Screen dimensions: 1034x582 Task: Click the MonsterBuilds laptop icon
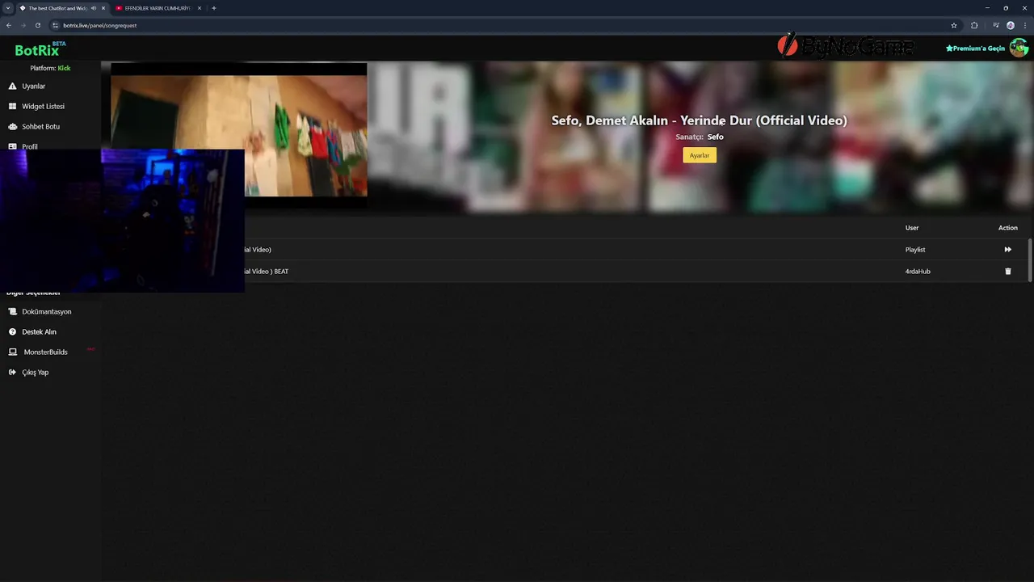tap(13, 352)
